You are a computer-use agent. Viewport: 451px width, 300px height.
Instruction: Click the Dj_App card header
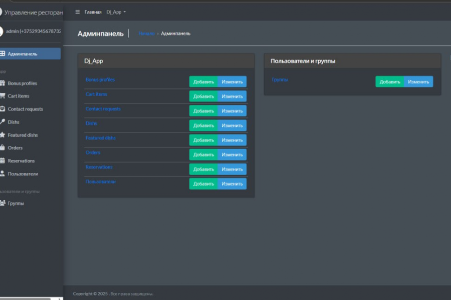(x=166, y=61)
